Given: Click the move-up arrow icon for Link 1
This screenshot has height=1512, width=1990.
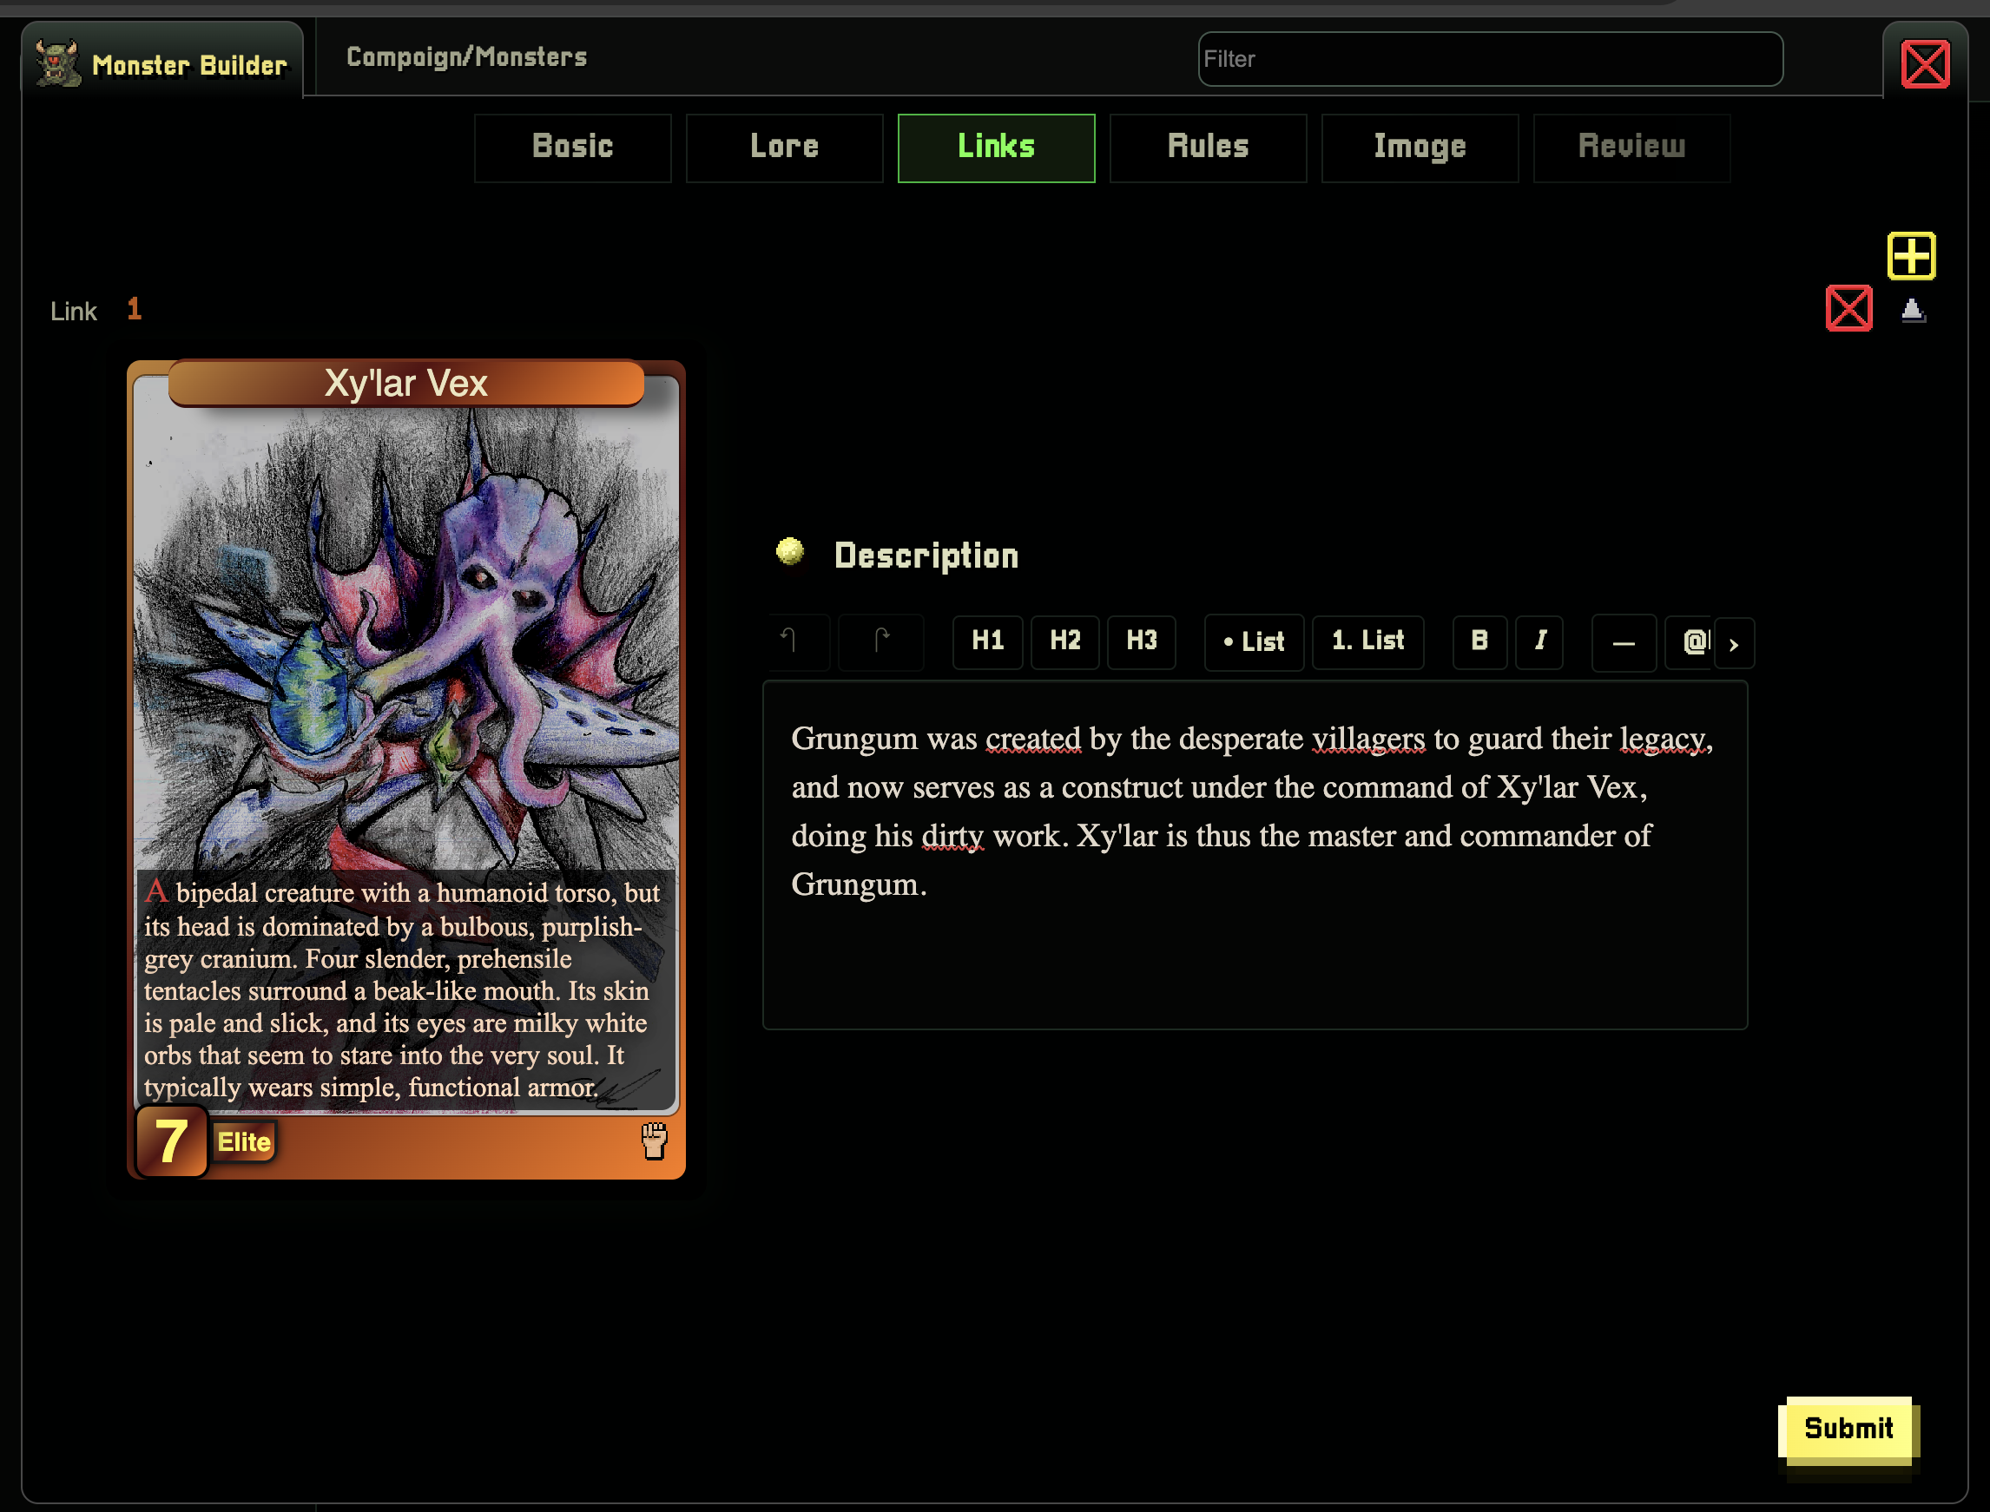Looking at the screenshot, I should point(1913,311).
